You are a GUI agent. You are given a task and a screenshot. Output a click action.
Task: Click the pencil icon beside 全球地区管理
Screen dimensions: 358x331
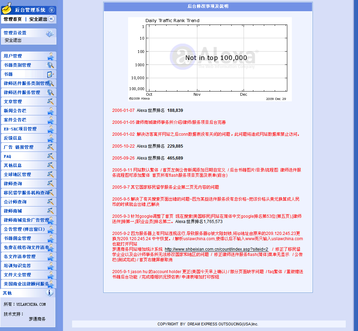tap(50, 175)
